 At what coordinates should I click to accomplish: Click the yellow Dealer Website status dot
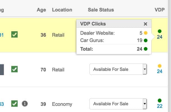pyautogui.click(x=146, y=33)
